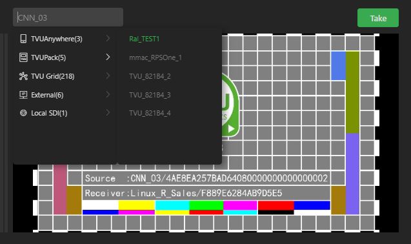Select the TVU_821B4_3 source

click(x=150, y=95)
